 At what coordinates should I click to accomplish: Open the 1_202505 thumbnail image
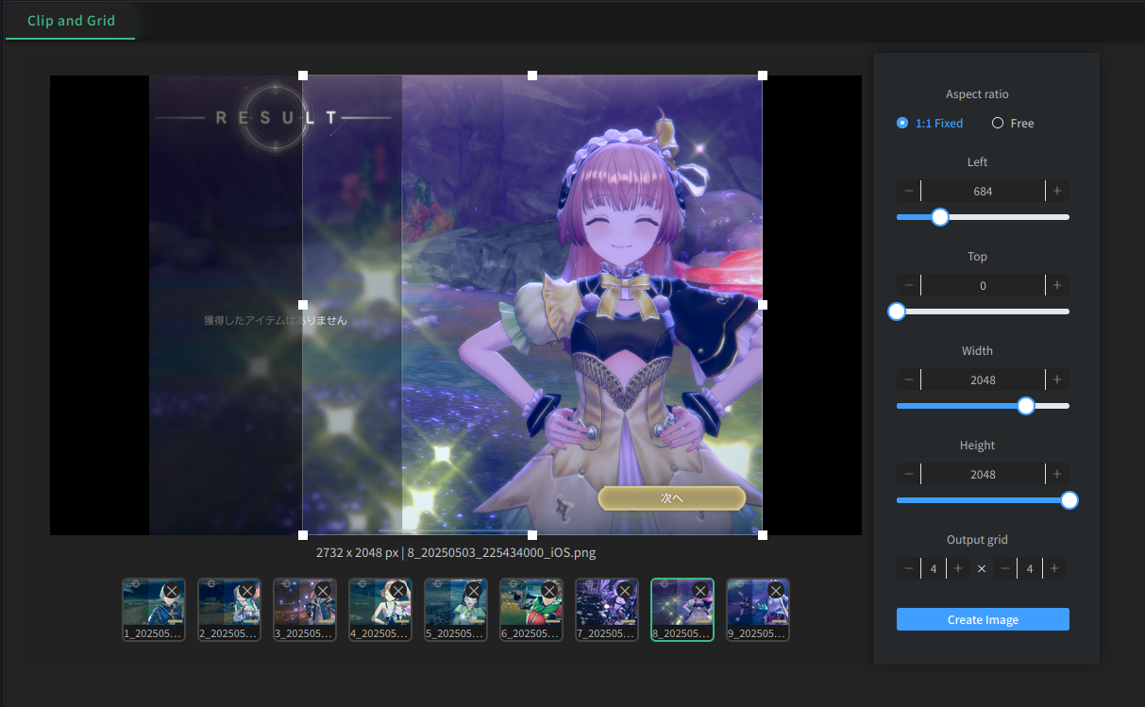(x=154, y=610)
